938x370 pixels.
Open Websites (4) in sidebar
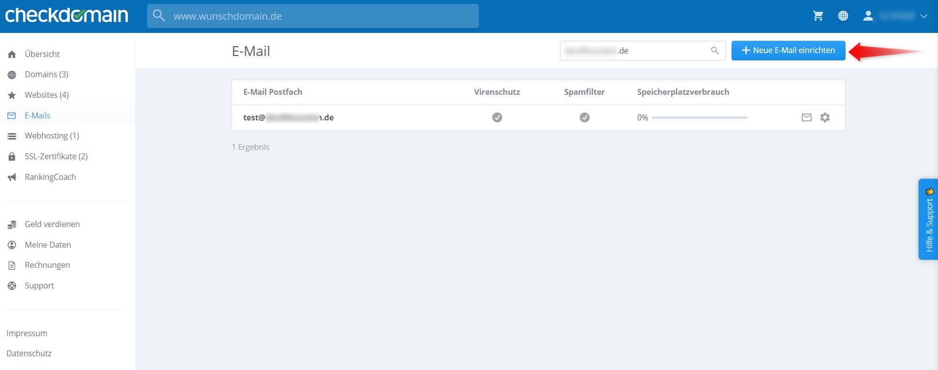point(47,95)
